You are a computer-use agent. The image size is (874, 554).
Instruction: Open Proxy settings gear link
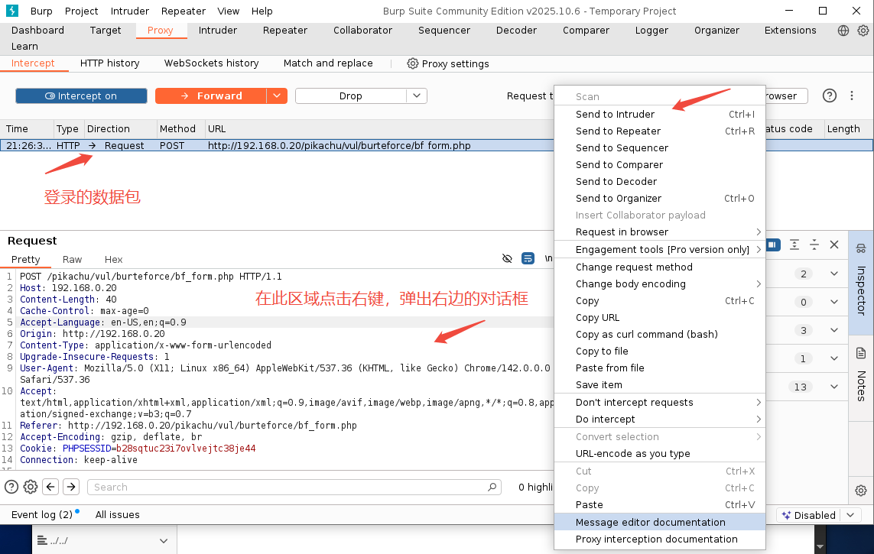tap(448, 63)
